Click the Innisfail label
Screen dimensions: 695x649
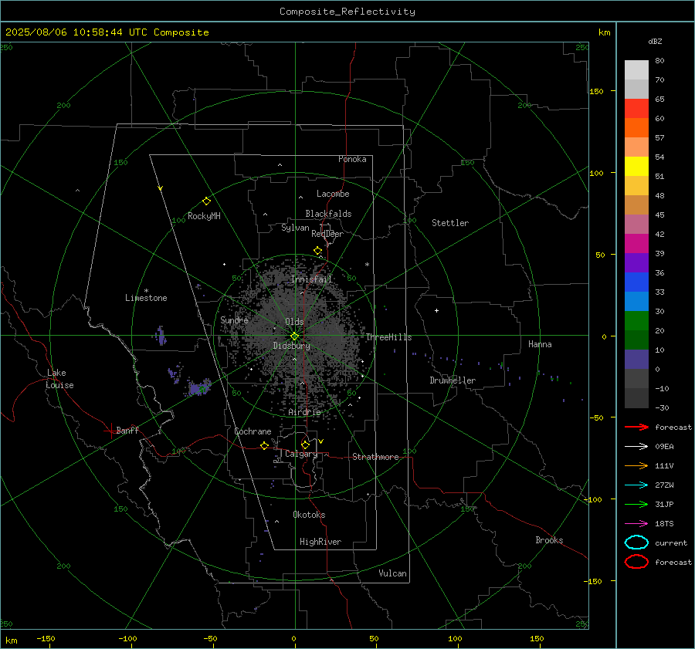(x=311, y=279)
